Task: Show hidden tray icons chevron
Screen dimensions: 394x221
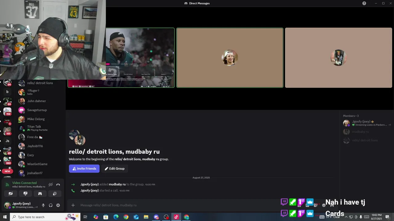Action: [x=346, y=217]
